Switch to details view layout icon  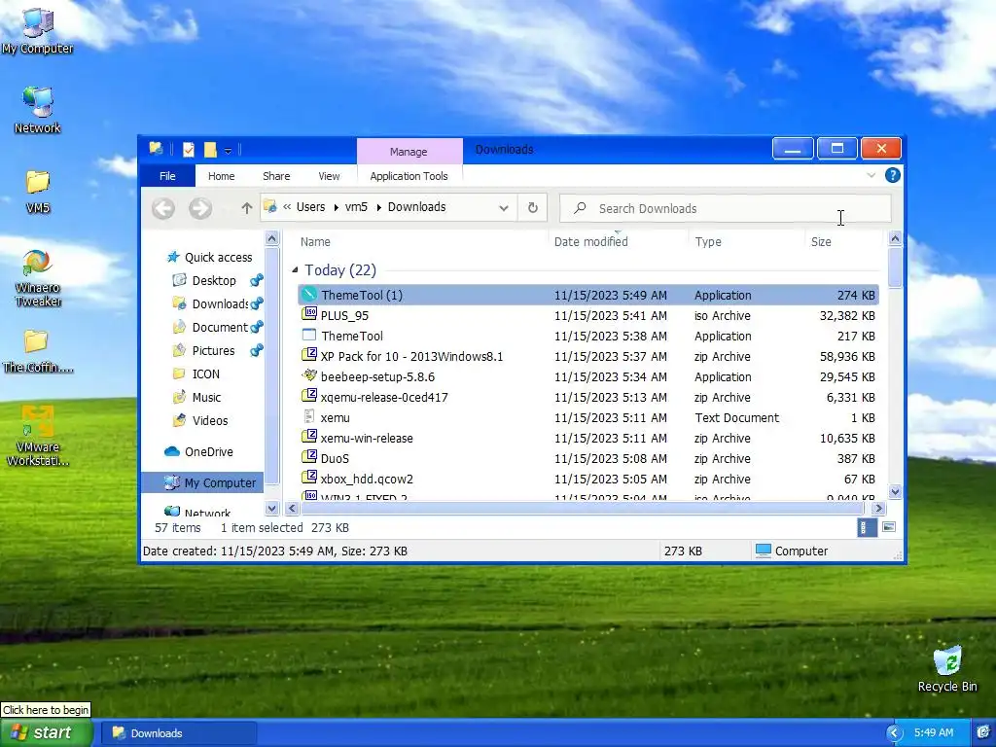click(x=867, y=527)
